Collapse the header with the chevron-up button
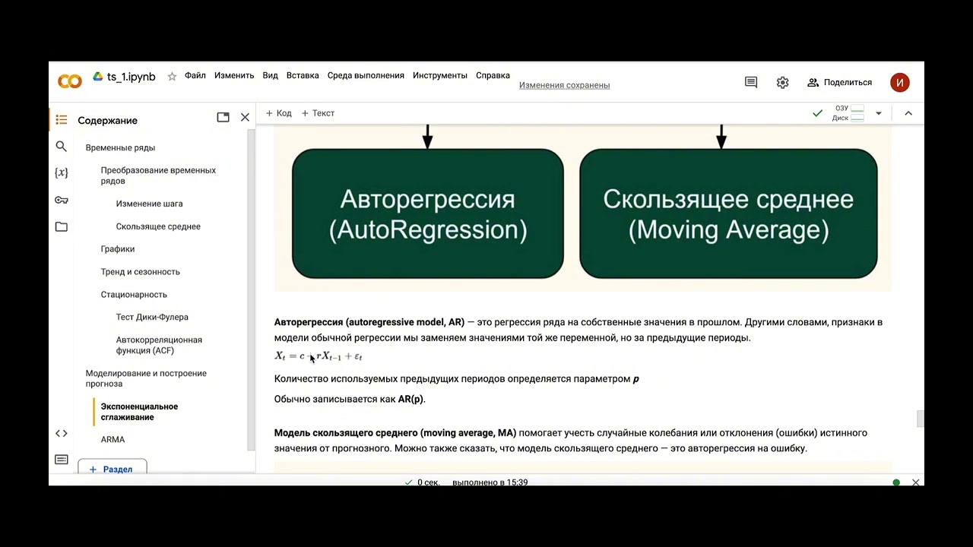This screenshot has width=973, height=547. (908, 113)
